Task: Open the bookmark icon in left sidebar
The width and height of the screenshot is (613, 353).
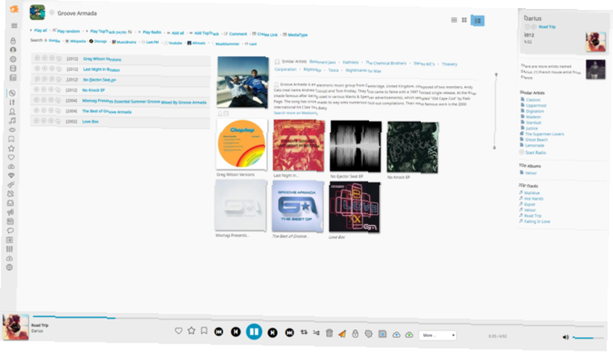Action: [11, 139]
